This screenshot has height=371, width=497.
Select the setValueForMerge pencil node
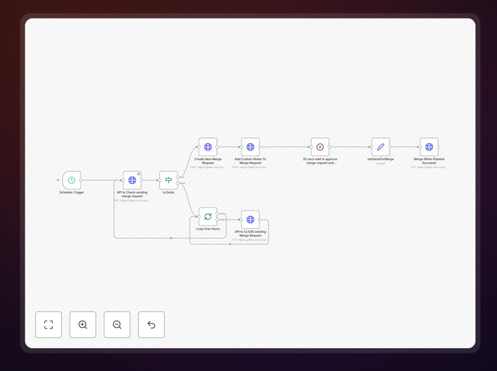(x=381, y=147)
